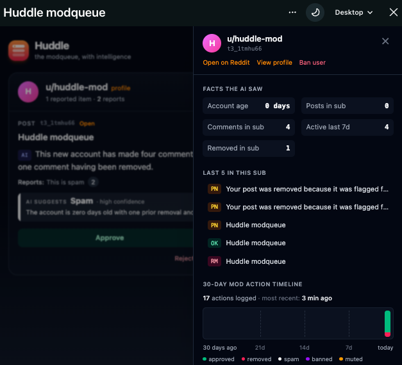Image resolution: width=402 pixels, height=365 pixels.
Task: Toggle dark mode with the moon icon
Action: (x=315, y=12)
